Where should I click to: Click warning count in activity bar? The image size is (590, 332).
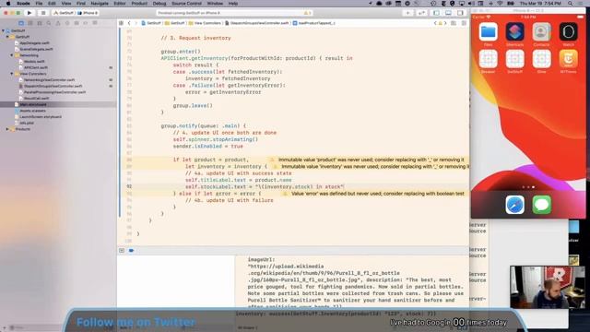click(307, 13)
